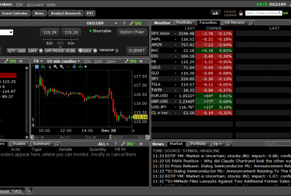The image size is (291, 196).
Task: Close chart toolbar with orange X
Action: coord(32,66)
